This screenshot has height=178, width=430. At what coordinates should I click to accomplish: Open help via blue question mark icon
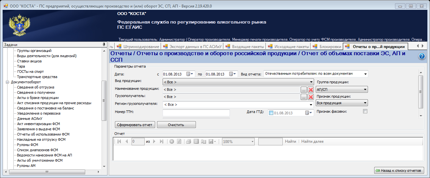(x=422, y=56)
